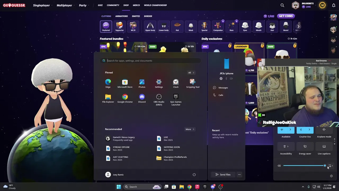Switch to ANIMATIONS shop tab
This screenshot has height=191, width=339.
point(122,16)
